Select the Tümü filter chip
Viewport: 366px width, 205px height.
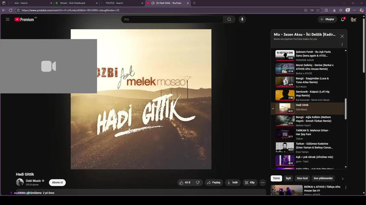276,178
